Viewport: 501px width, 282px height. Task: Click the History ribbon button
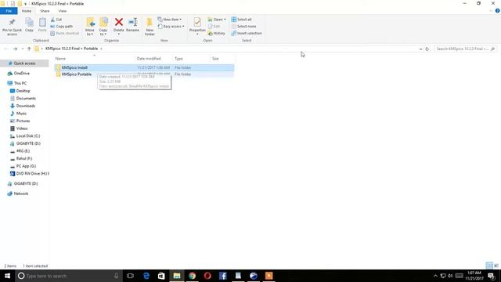point(216,33)
